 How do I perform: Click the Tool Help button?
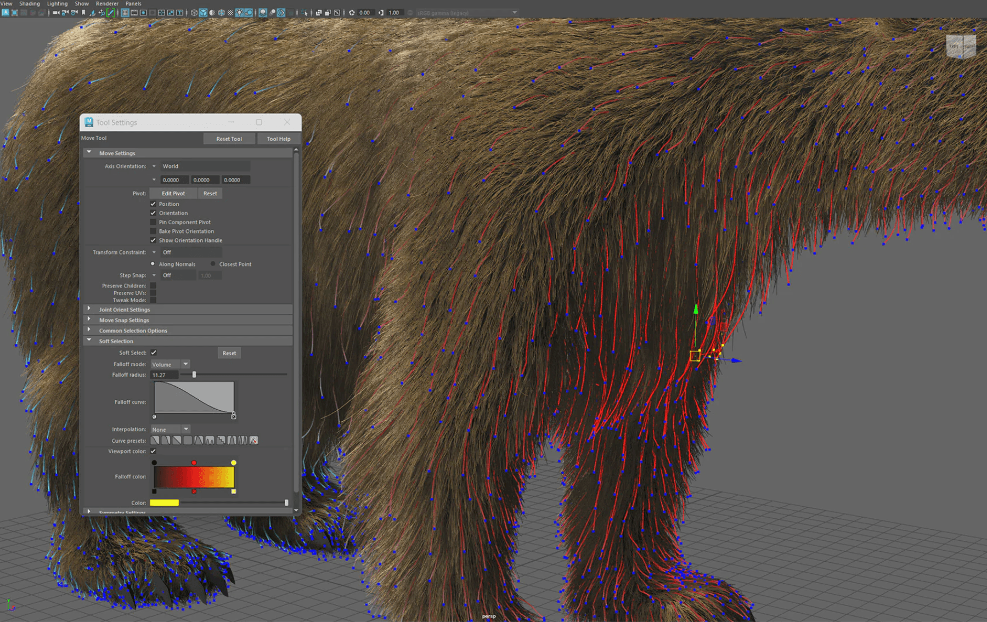279,139
